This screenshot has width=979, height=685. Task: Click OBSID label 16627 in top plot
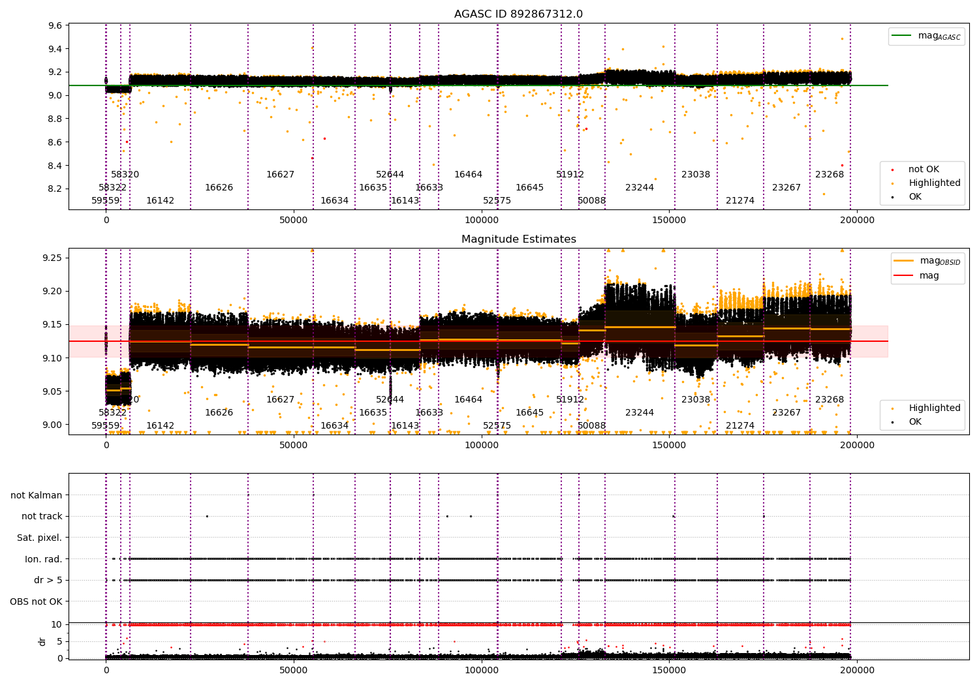pyautogui.click(x=280, y=175)
